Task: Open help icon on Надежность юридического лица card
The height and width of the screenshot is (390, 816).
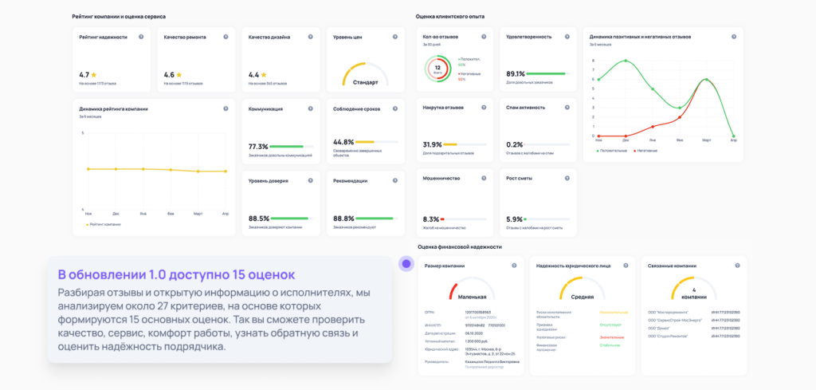Action: pos(626,266)
